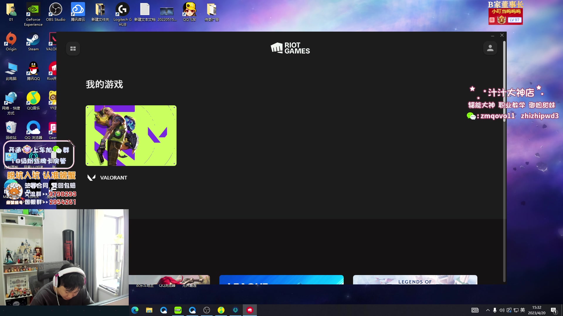Select the VALORANT label under the game card
The width and height of the screenshot is (563, 316).
[x=113, y=178]
